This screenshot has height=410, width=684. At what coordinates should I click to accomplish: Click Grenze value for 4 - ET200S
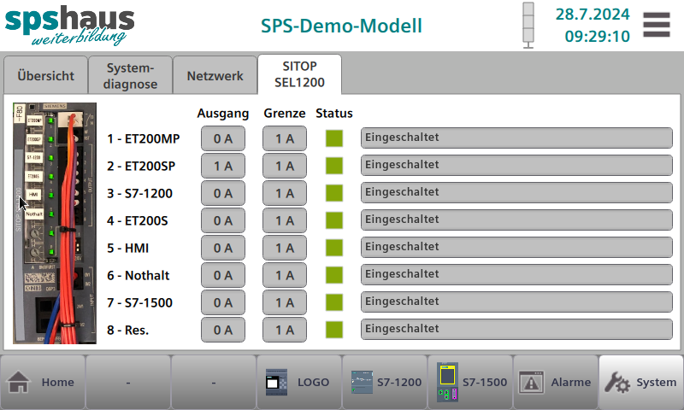click(x=285, y=220)
